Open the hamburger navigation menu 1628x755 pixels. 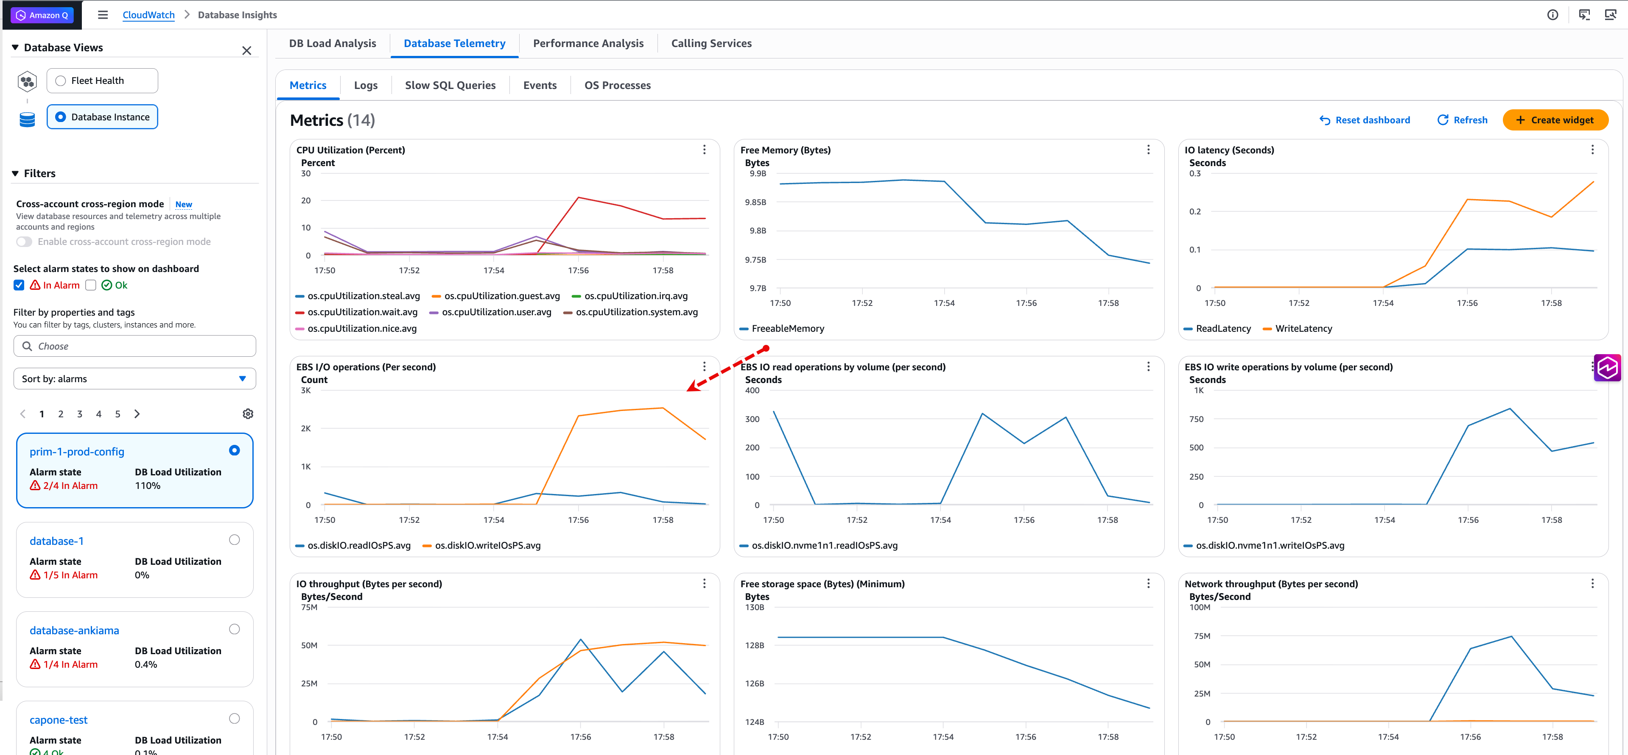click(x=102, y=14)
